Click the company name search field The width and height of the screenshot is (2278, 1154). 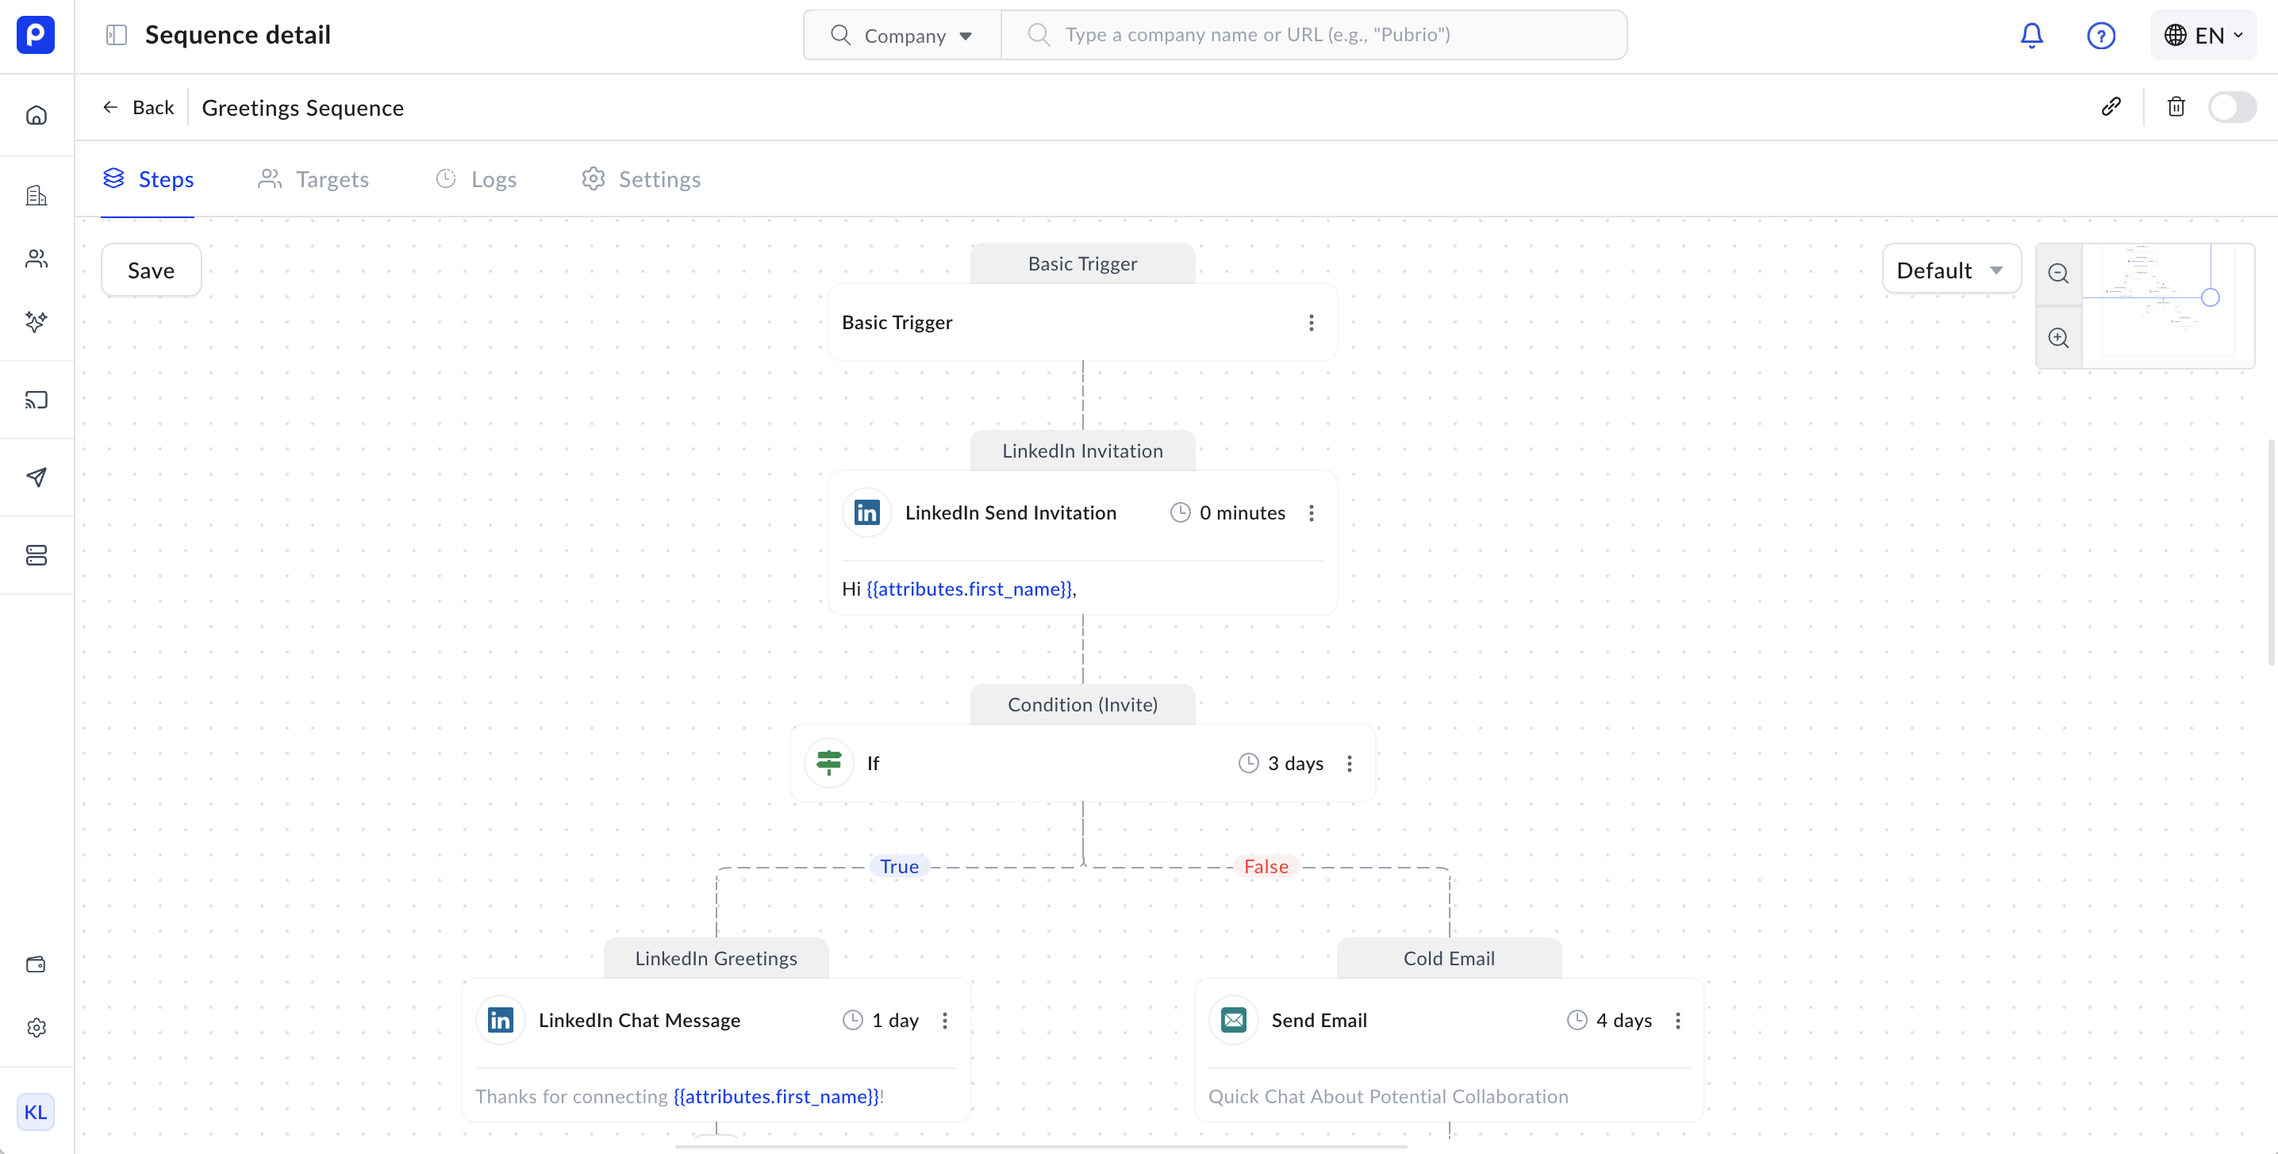[x=1314, y=34]
